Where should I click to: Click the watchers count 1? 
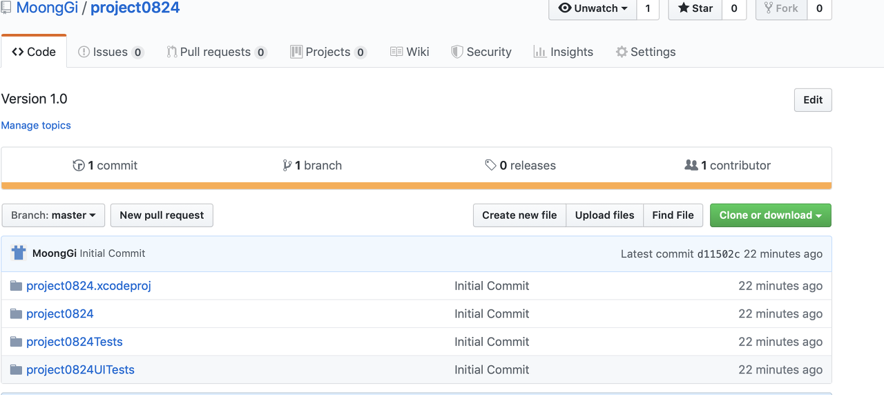click(648, 8)
